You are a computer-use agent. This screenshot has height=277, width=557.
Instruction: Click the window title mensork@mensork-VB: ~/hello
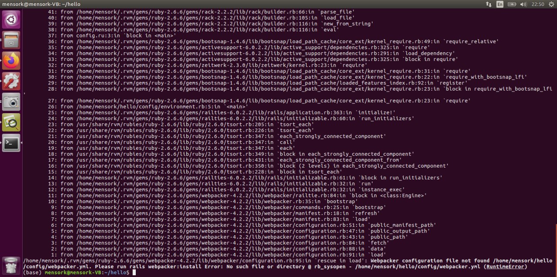tap(41, 4)
